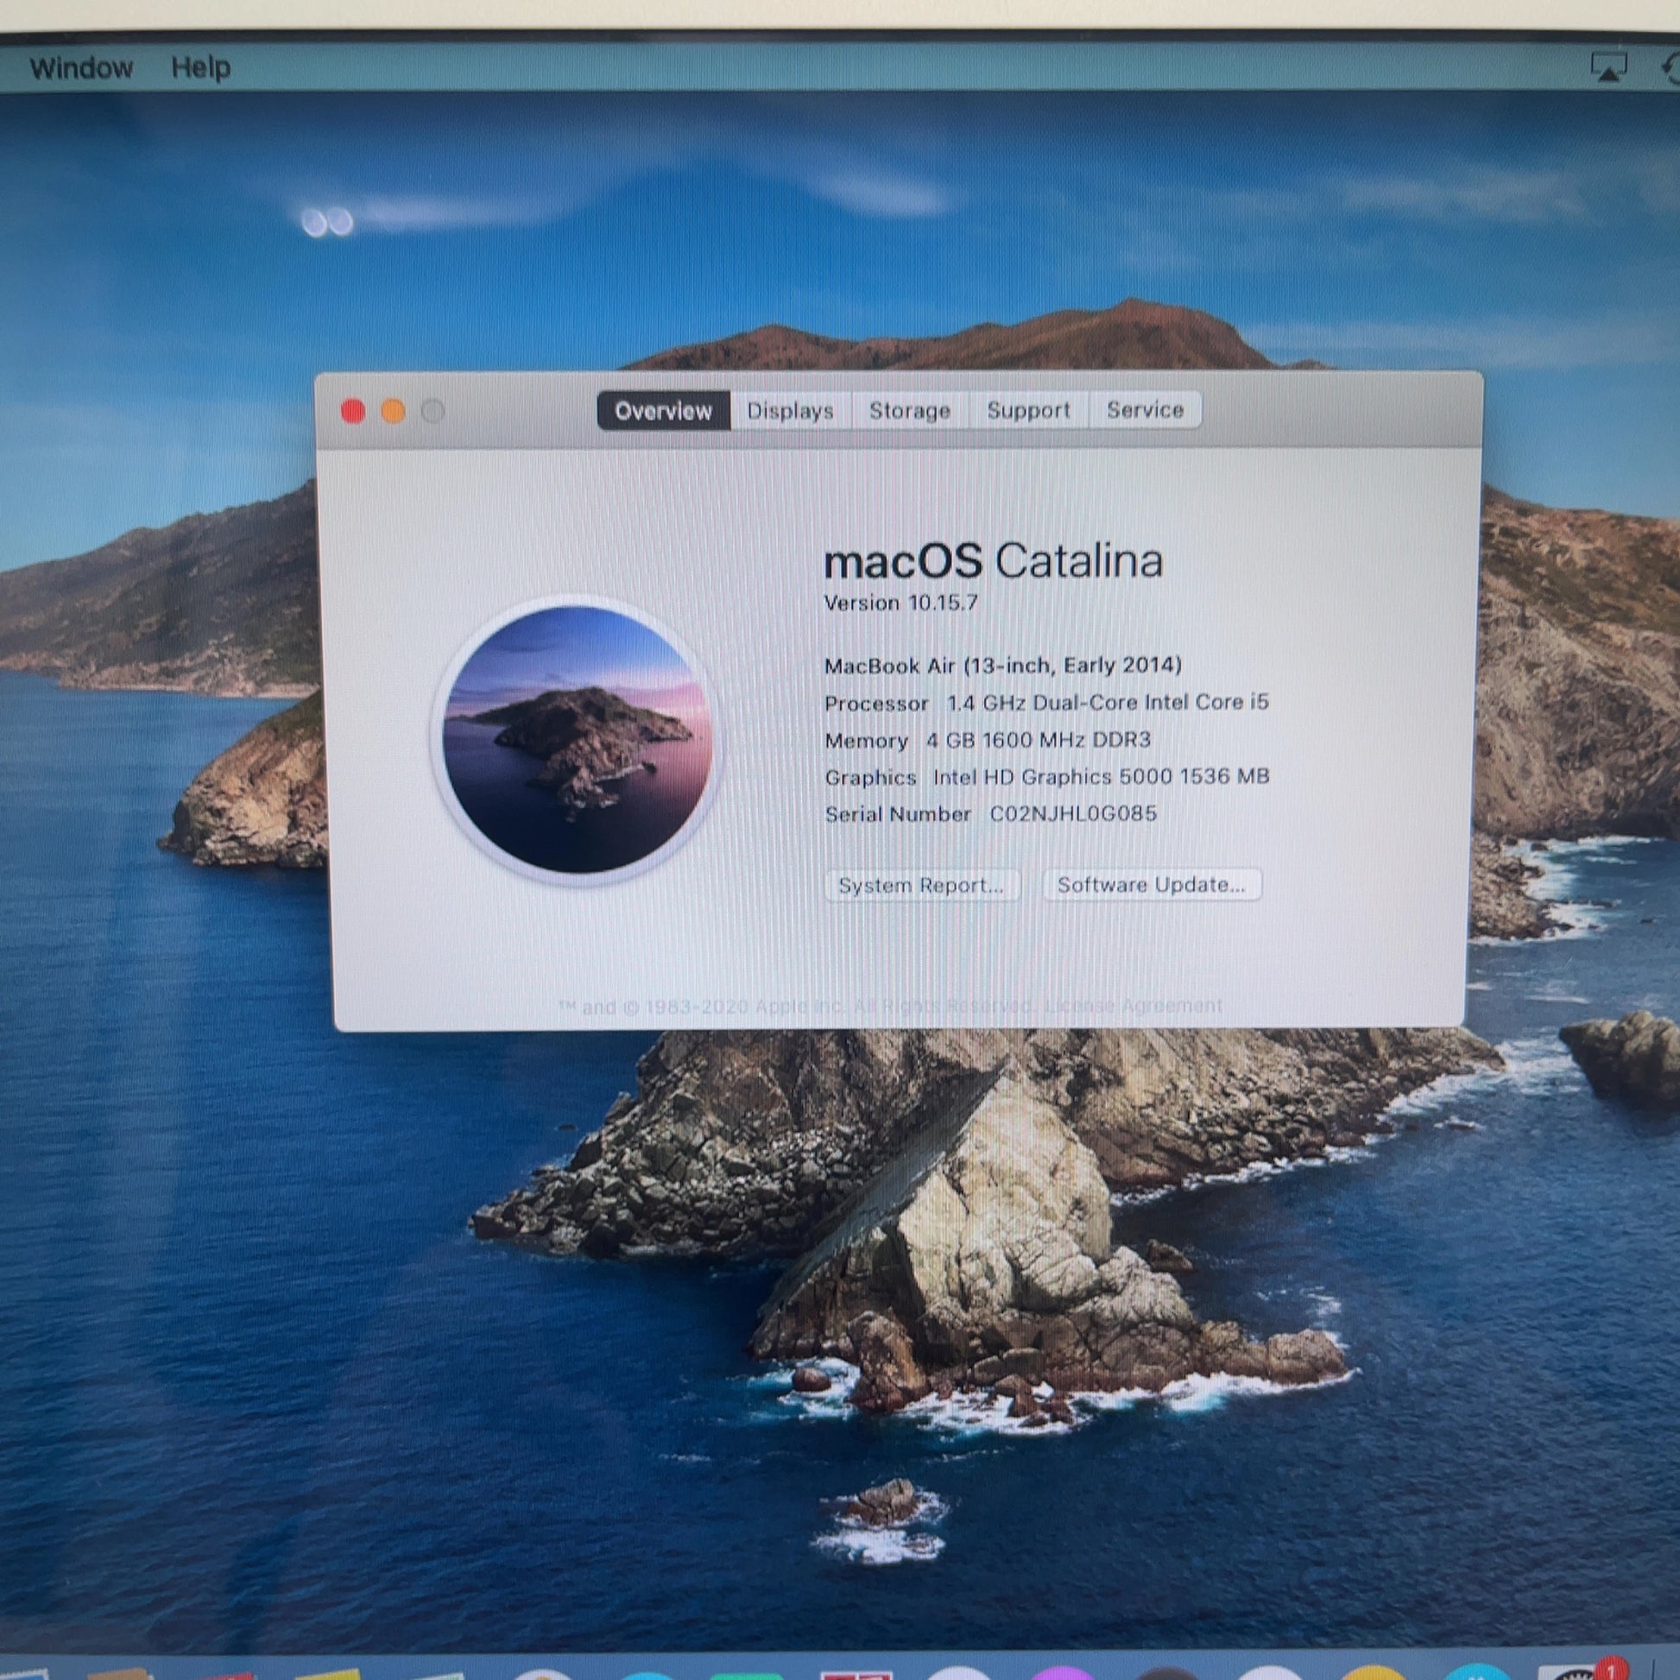Image resolution: width=1680 pixels, height=1680 pixels.
Task: Select graphics value Intel HD Graphics 5000 1536 MB
Action: [1101, 776]
